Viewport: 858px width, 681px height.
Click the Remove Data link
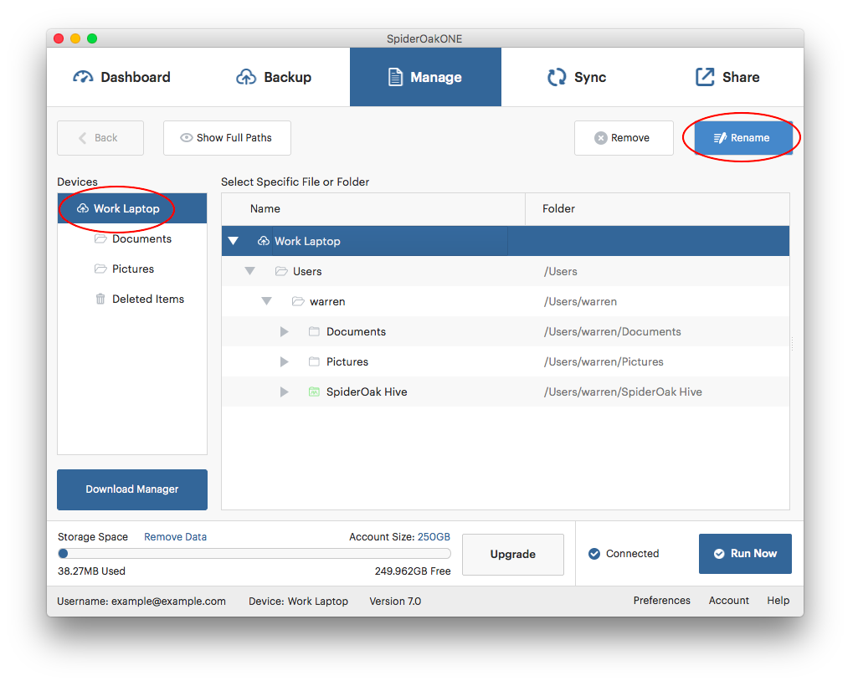point(175,537)
